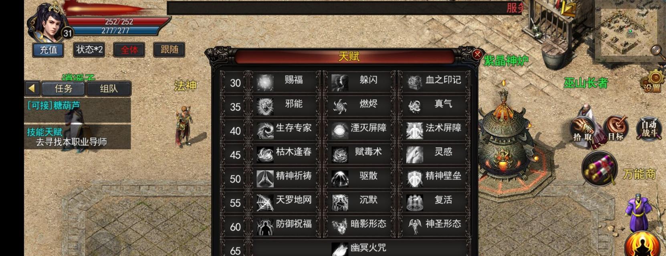666x256 pixels.
Task: Switch to the 任务 tab
Action: click(x=63, y=88)
